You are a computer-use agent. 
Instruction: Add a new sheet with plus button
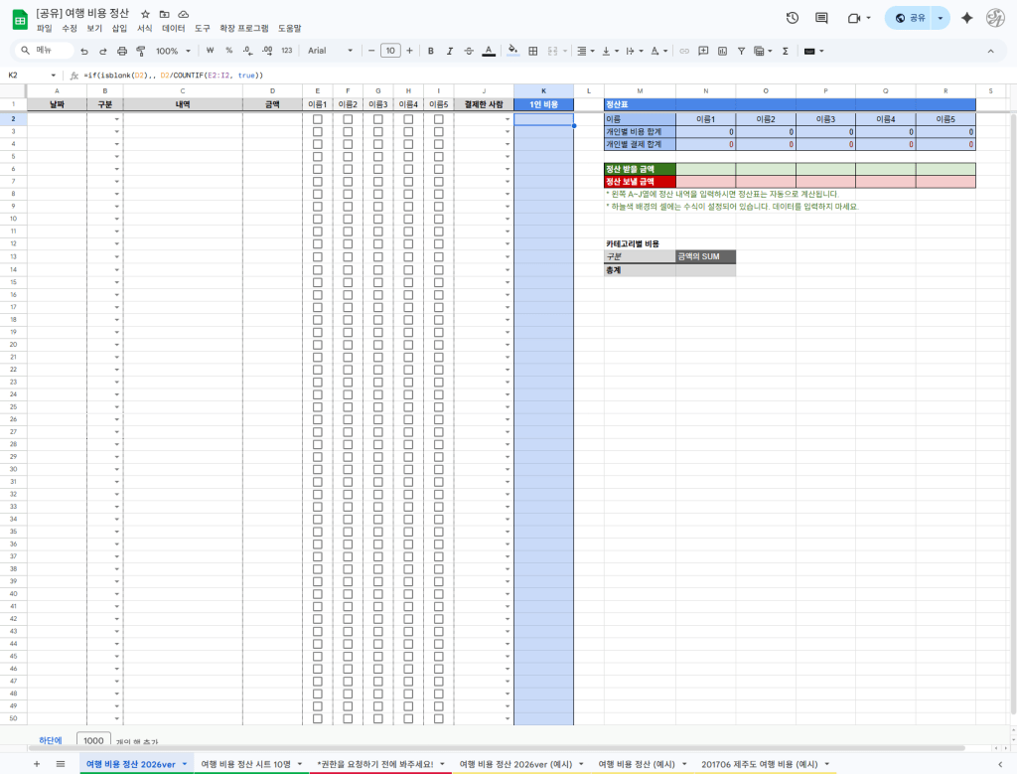coord(37,764)
